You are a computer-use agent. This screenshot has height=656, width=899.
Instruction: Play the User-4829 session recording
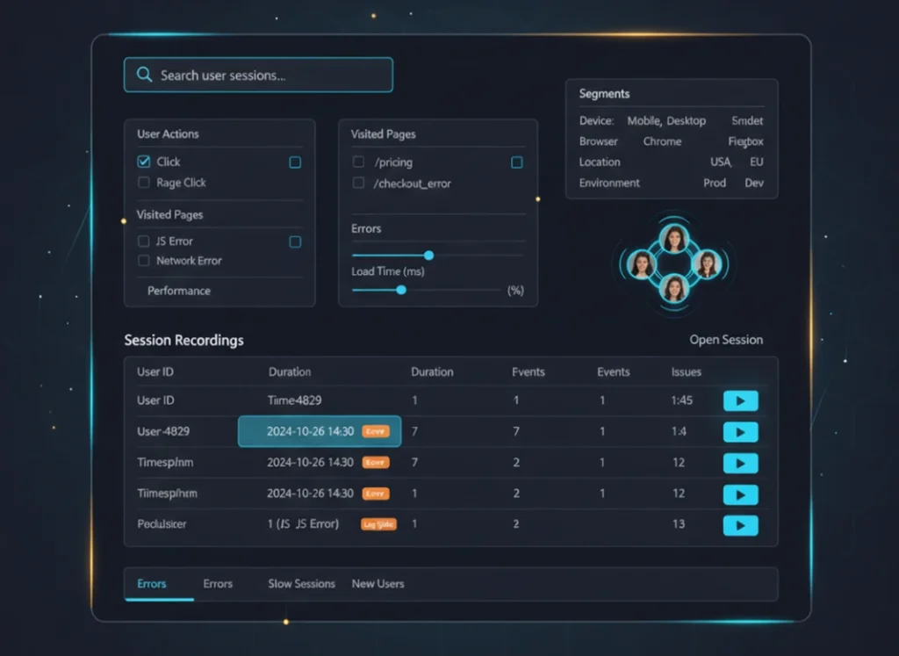coord(740,432)
